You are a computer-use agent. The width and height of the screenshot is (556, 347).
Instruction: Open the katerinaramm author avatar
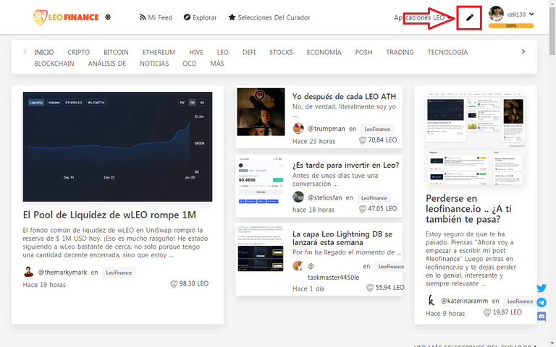(x=431, y=301)
